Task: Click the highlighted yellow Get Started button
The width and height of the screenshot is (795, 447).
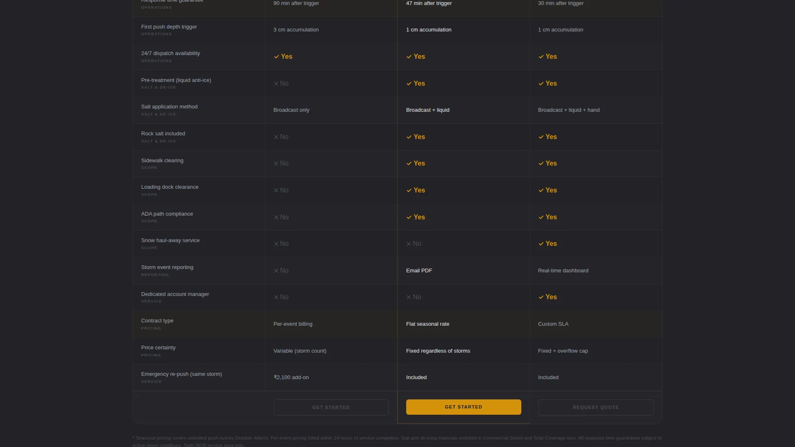Action: 463,407
